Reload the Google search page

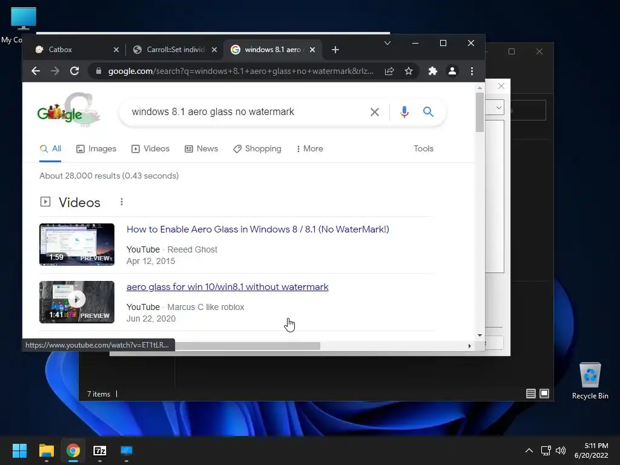click(74, 71)
